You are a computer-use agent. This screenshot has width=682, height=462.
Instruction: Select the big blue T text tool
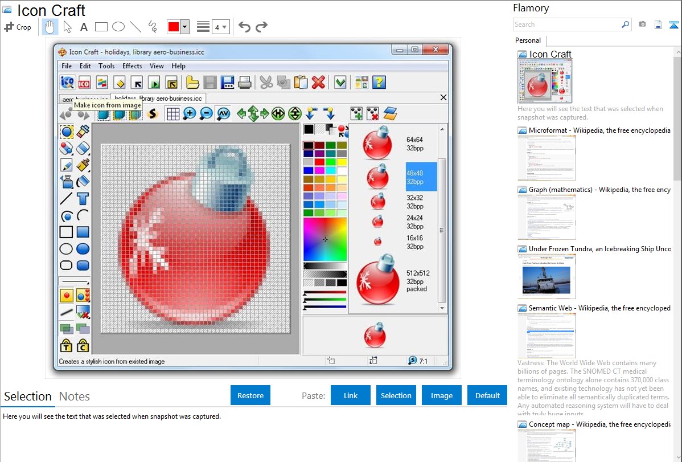[83, 199]
